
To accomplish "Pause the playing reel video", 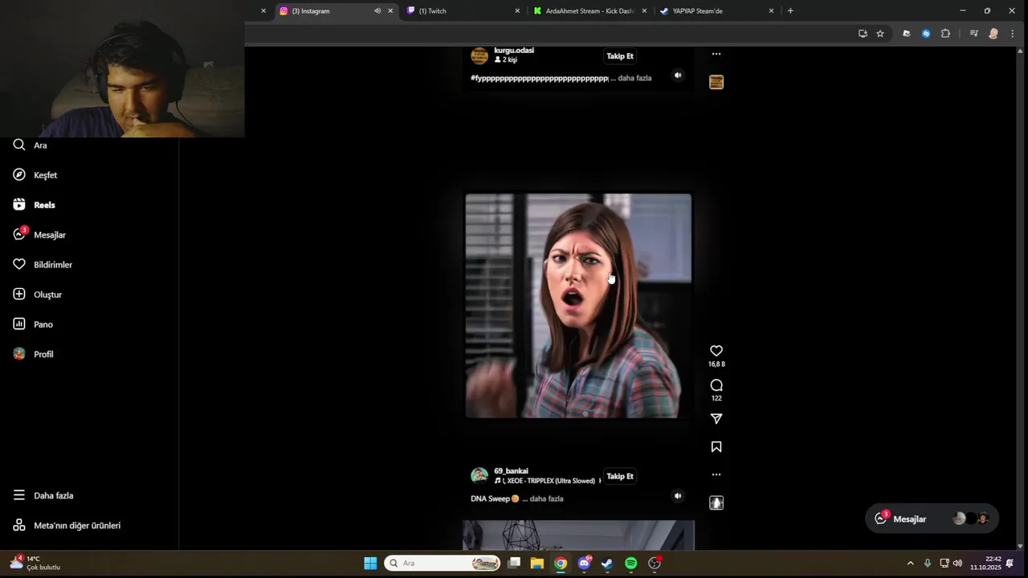I will [578, 306].
